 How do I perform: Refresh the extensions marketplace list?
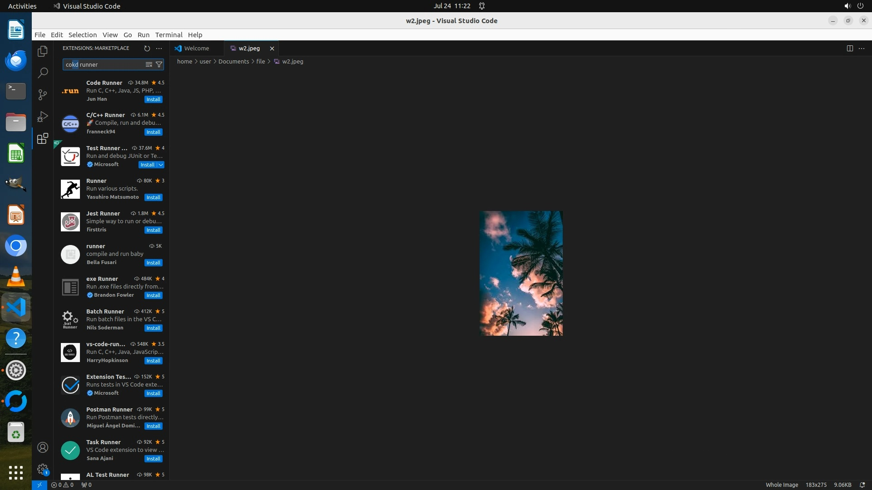[x=147, y=48]
